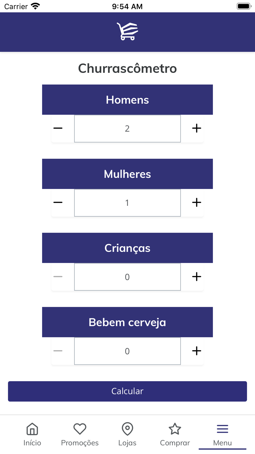Image resolution: width=255 pixels, height=454 pixels.
Task: Increase Mulheres count with plus
Action: click(x=197, y=202)
